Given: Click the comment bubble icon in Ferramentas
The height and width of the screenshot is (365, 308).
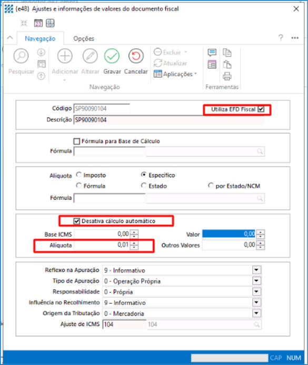Looking at the screenshot, I should [x=212, y=53].
